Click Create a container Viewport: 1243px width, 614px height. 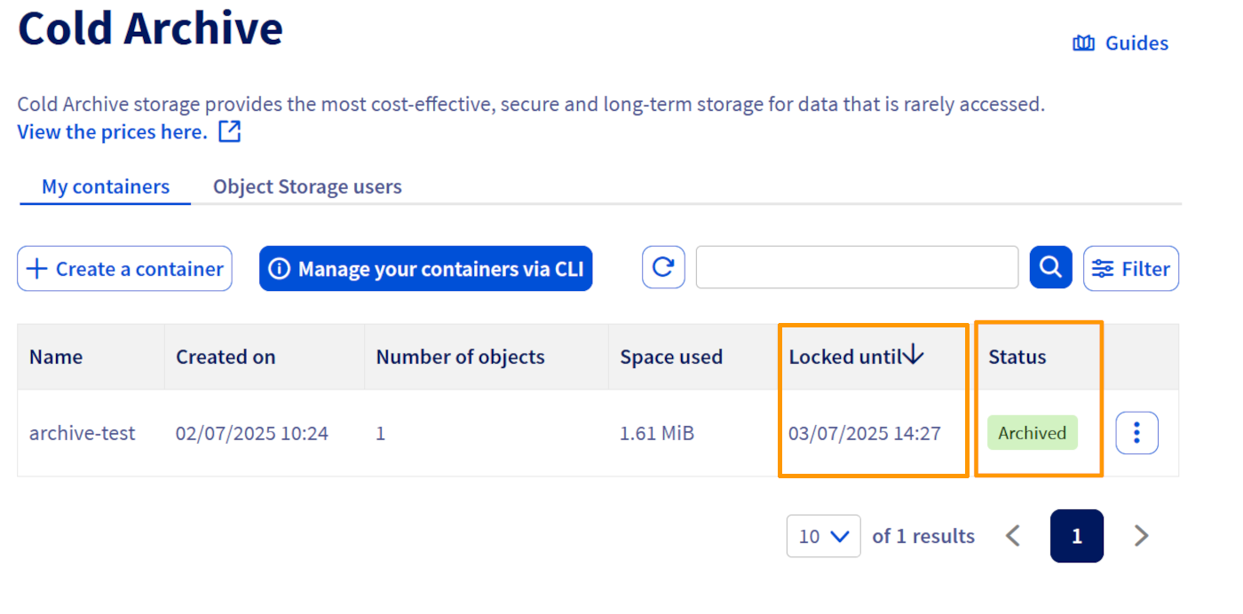click(x=124, y=268)
